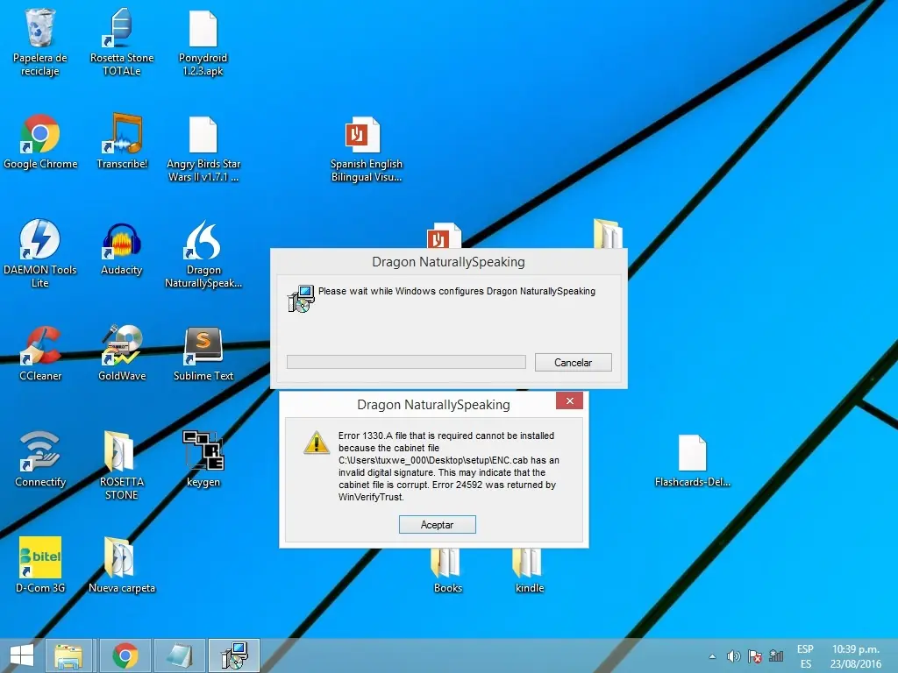Image resolution: width=898 pixels, height=673 pixels.
Task: Click the Error 1330 message text
Action: [448, 466]
